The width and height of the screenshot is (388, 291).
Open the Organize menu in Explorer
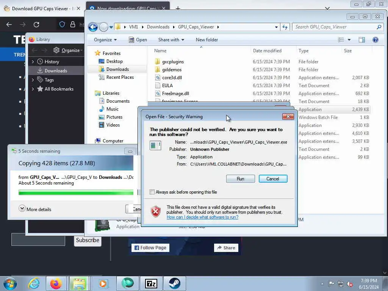coord(105,40)
